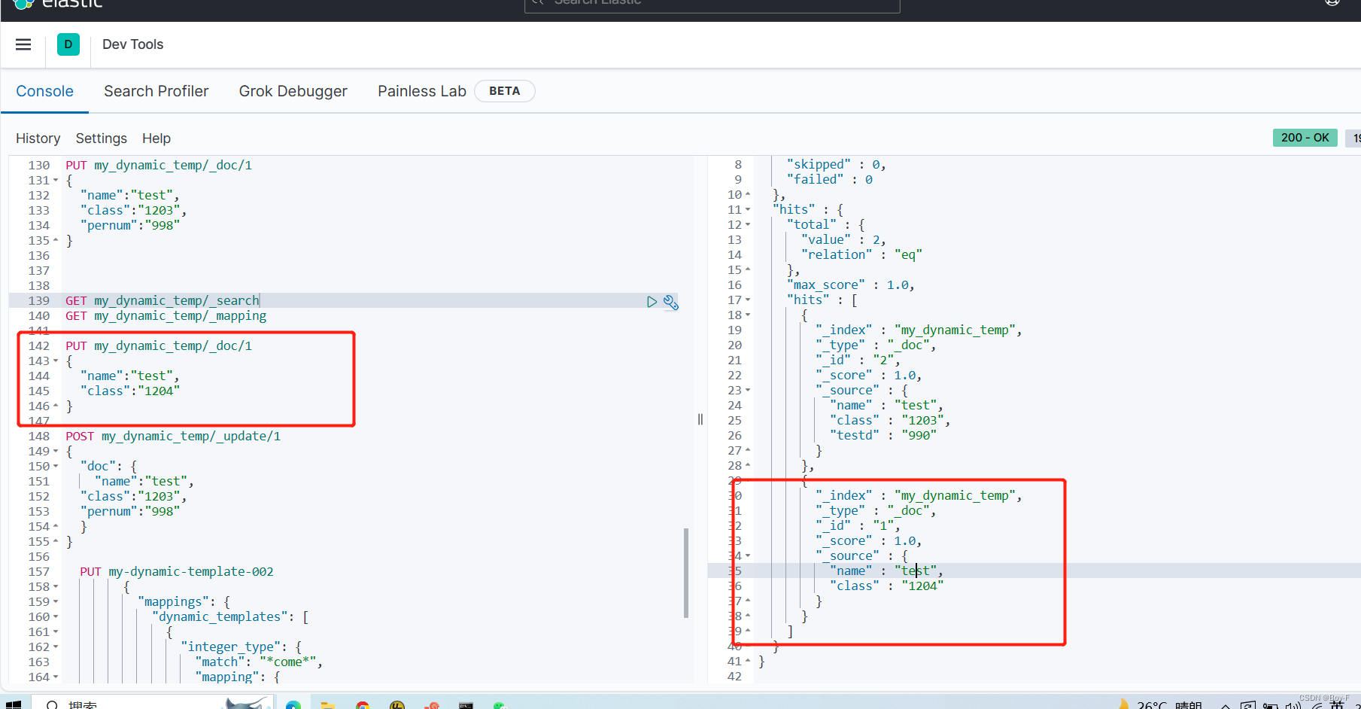
Task: Click the Windows Start button
Action: click(x=14, y=704)
